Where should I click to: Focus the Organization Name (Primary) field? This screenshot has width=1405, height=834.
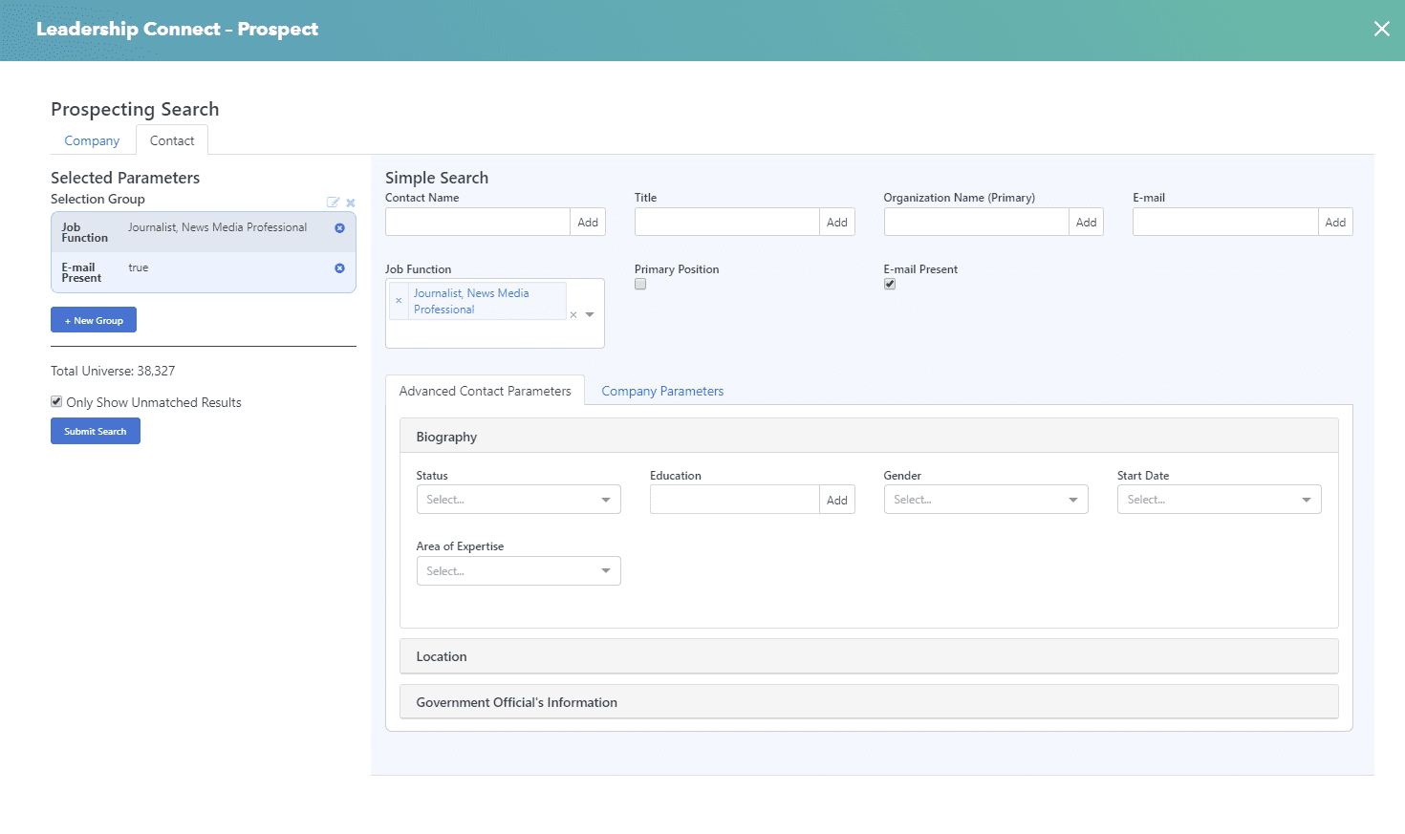click(976, 222)
